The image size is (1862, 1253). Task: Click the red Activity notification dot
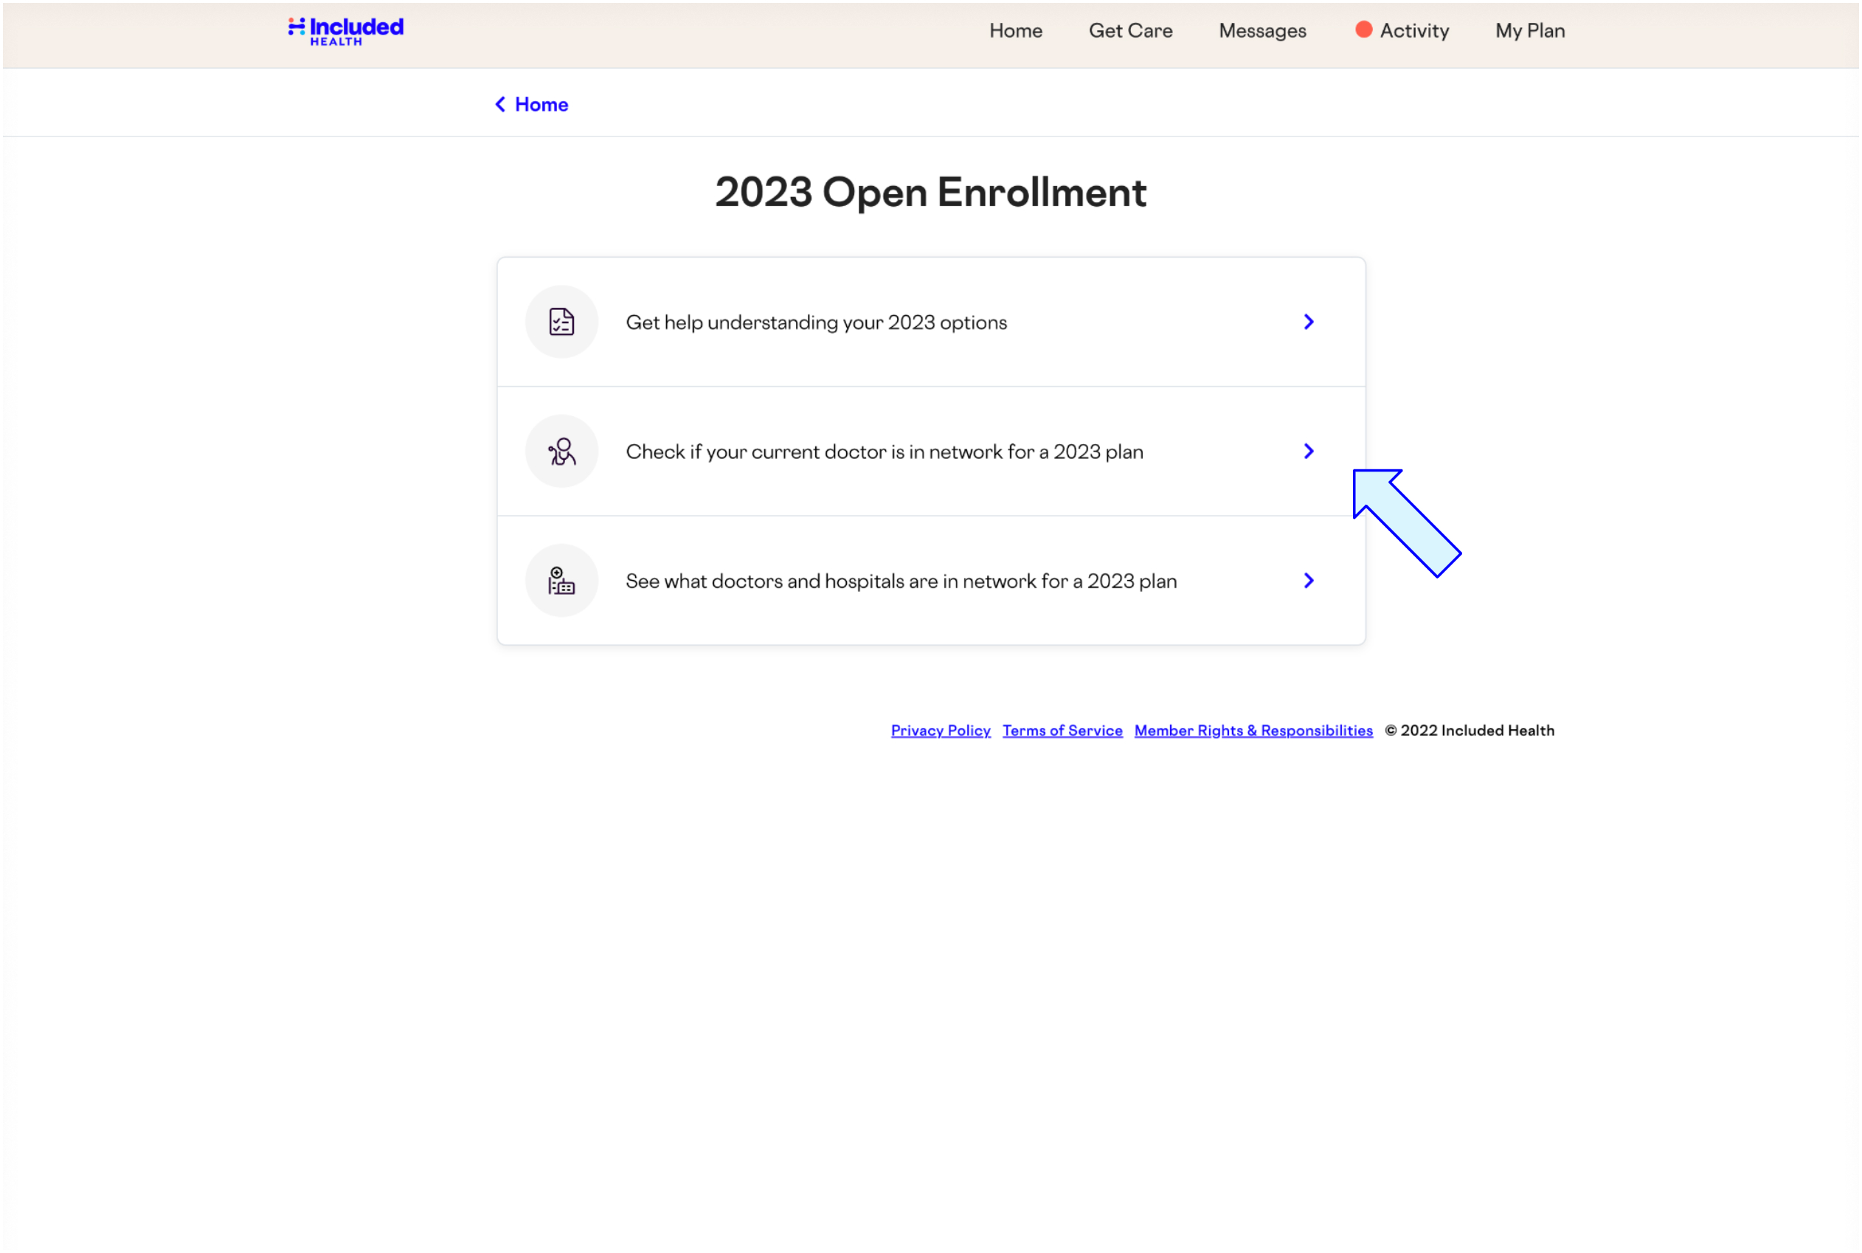[x=1363, y=30]
